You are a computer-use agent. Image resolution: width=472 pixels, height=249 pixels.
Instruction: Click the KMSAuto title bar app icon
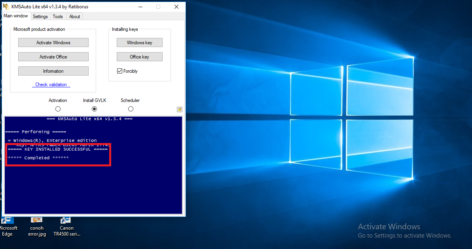6,7
